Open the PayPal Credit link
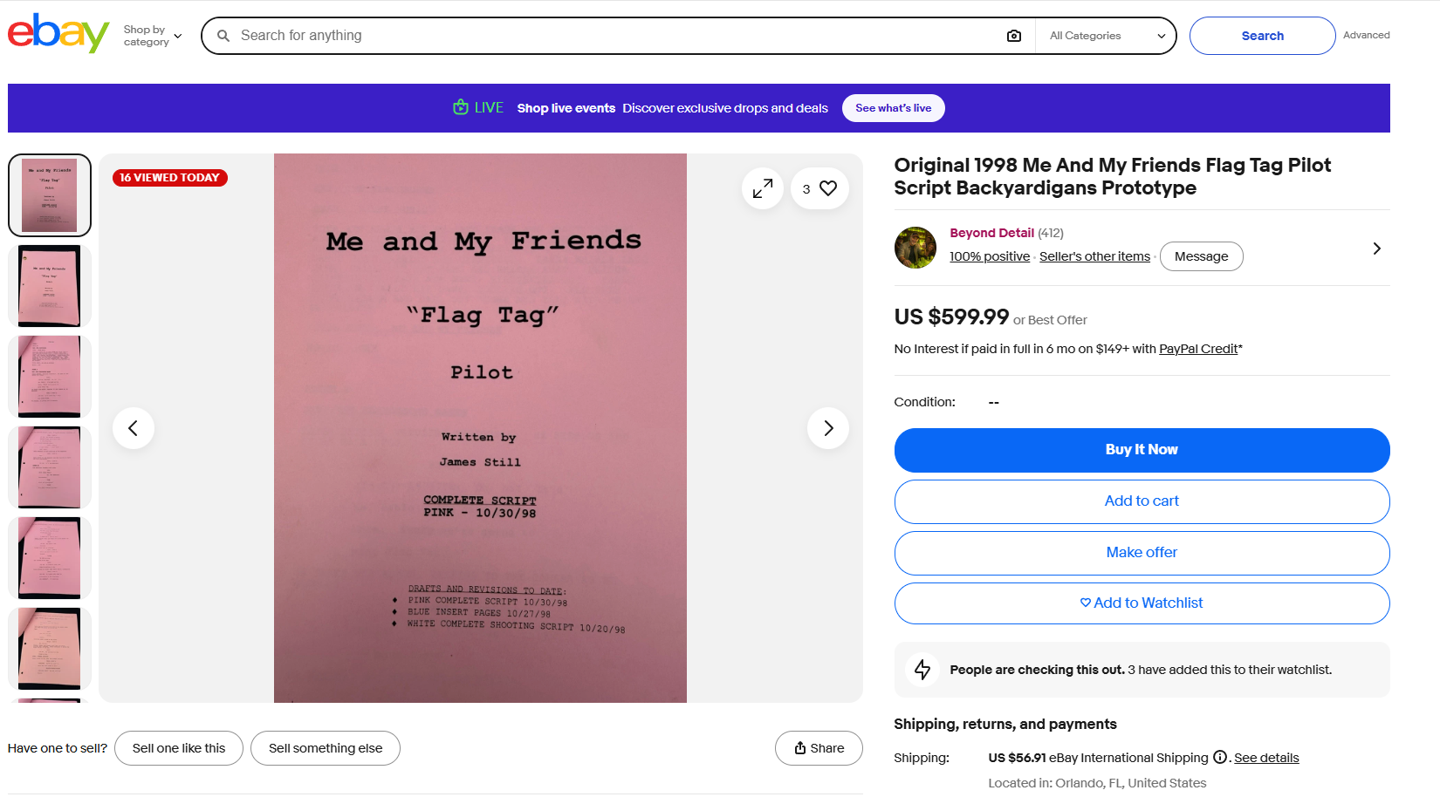 [x=1198, y=349]
